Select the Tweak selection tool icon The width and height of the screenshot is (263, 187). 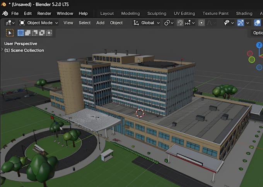pyautogui.click(x=10, y=33)
